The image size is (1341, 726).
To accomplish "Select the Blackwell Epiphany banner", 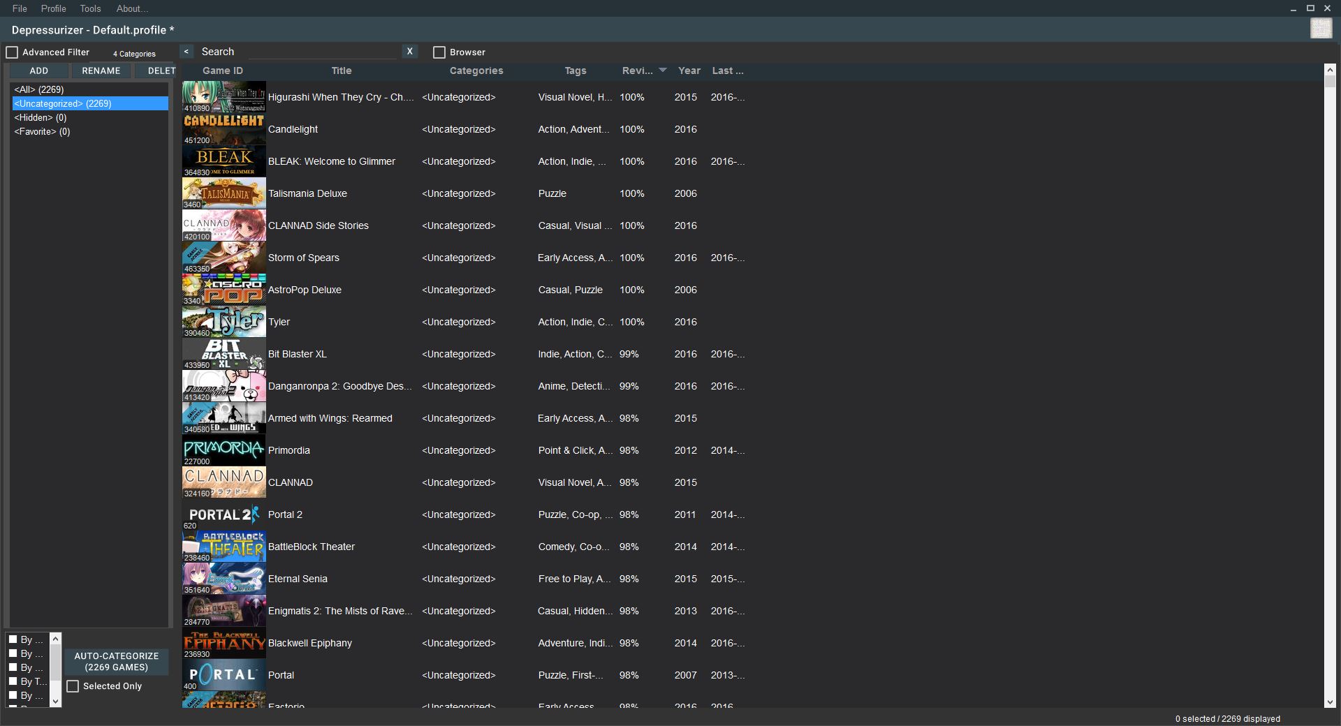I will [223, 643].
